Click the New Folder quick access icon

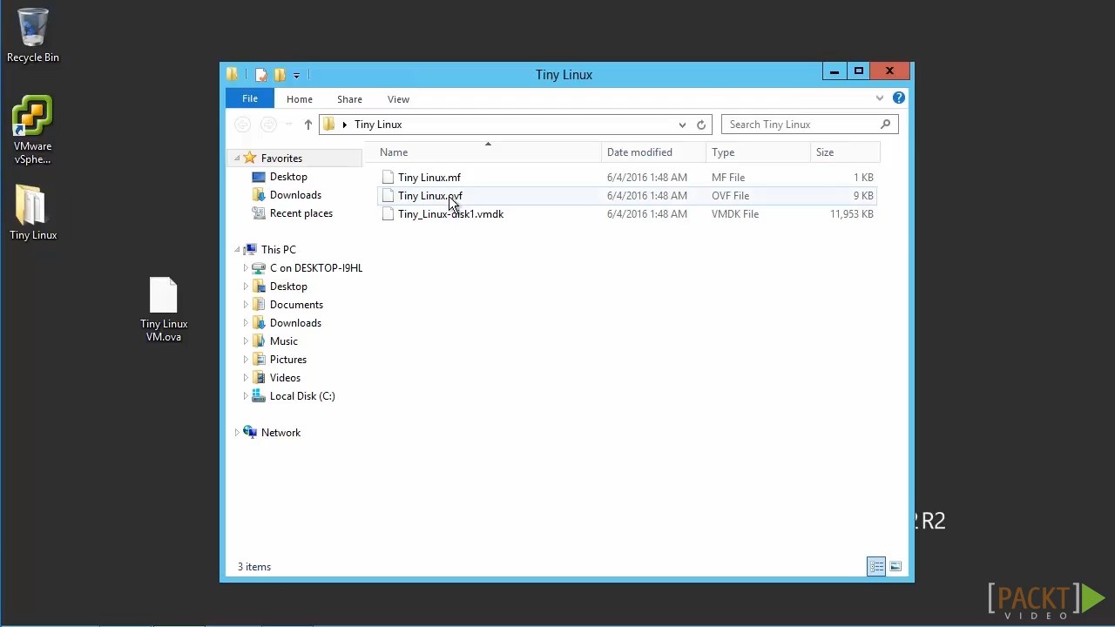click(280, 75)
